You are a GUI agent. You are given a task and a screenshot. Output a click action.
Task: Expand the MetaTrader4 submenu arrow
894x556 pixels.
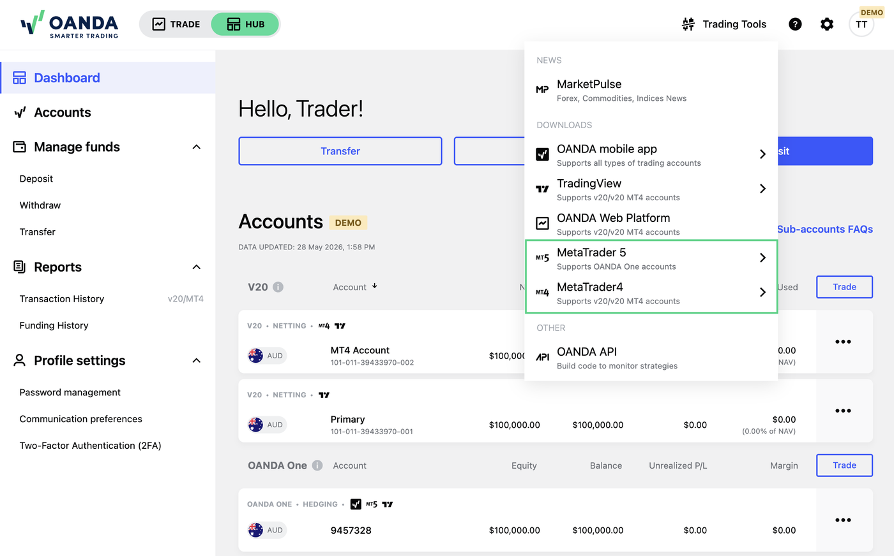click(x=762, y=292)
